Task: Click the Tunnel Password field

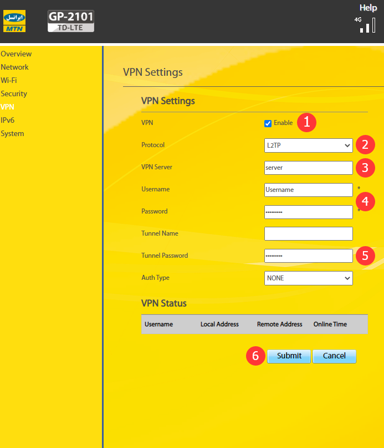Action: pyautogui.click(x=309, y=256)
